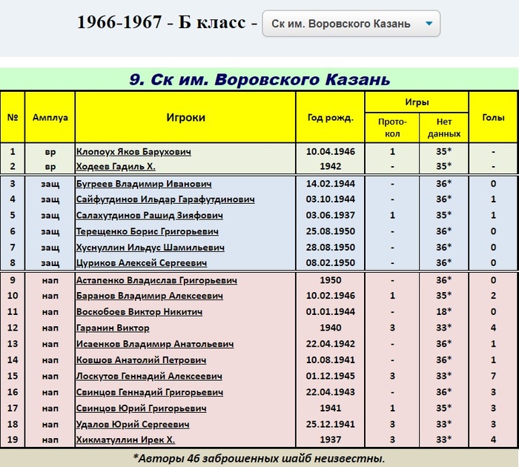This screenshot has width=519, height=467.
Task: Click birth date 10.08.1941 for Ковшов
Action: [331, 360]
